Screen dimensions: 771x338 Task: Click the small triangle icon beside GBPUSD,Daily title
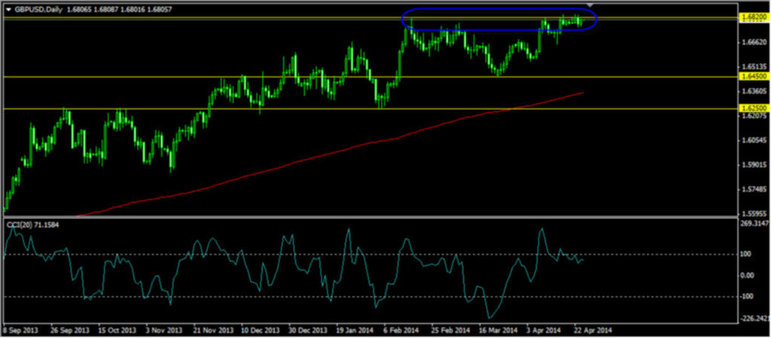coord(8,9)
